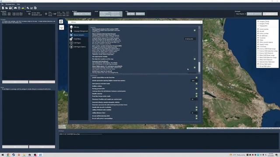
Task: Select Topographic base map
Action: click(258, 26)
